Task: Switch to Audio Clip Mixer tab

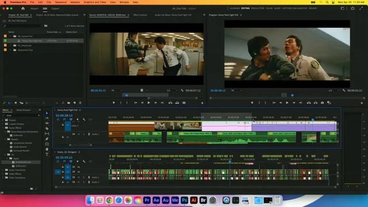Action: [173, 15]
